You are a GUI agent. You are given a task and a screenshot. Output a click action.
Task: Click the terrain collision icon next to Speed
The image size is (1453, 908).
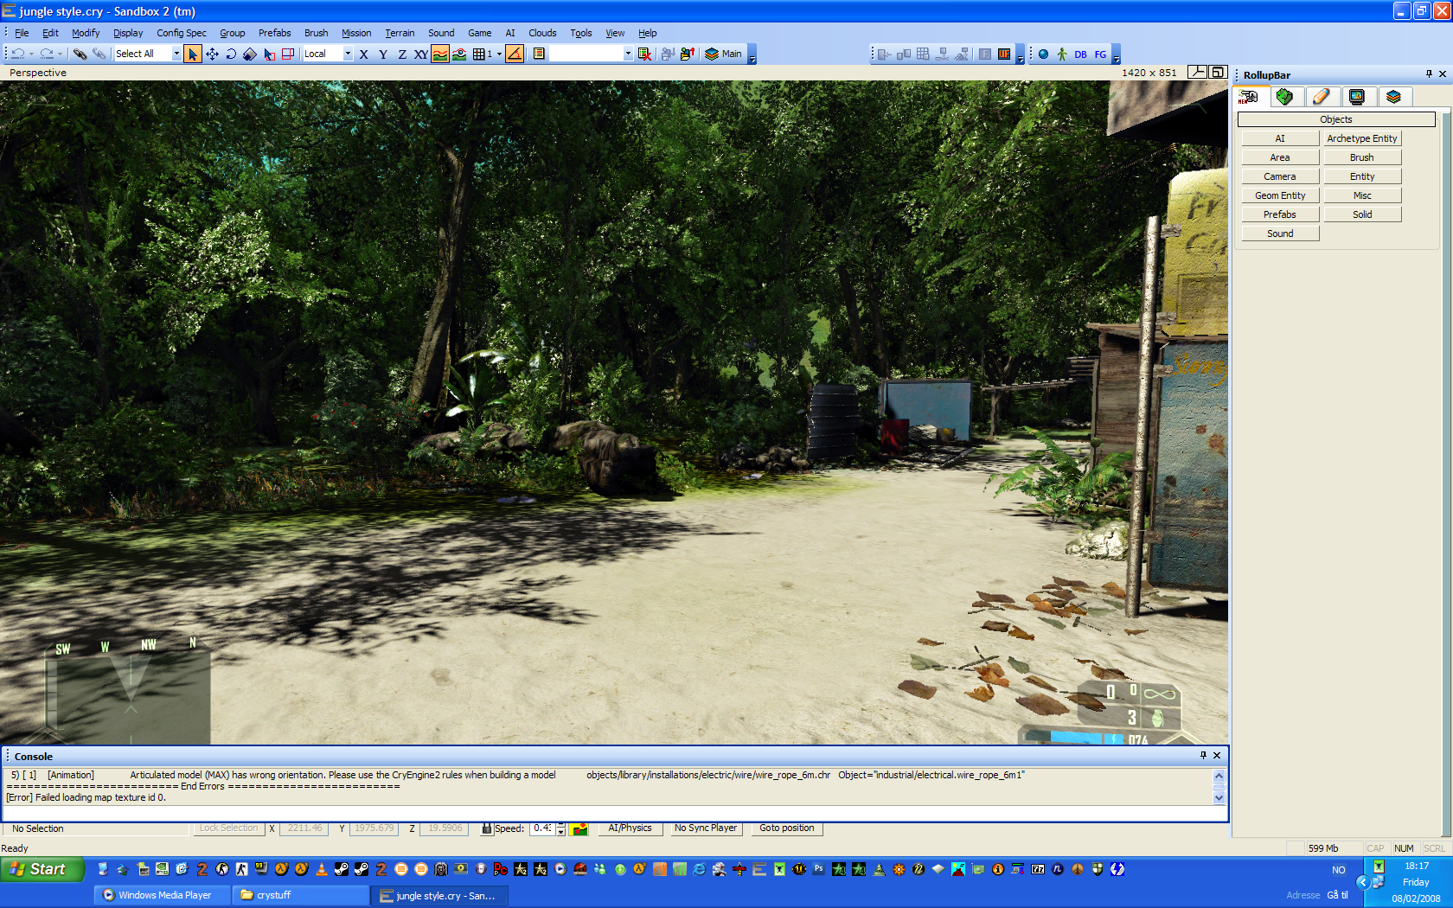point(579,828)
